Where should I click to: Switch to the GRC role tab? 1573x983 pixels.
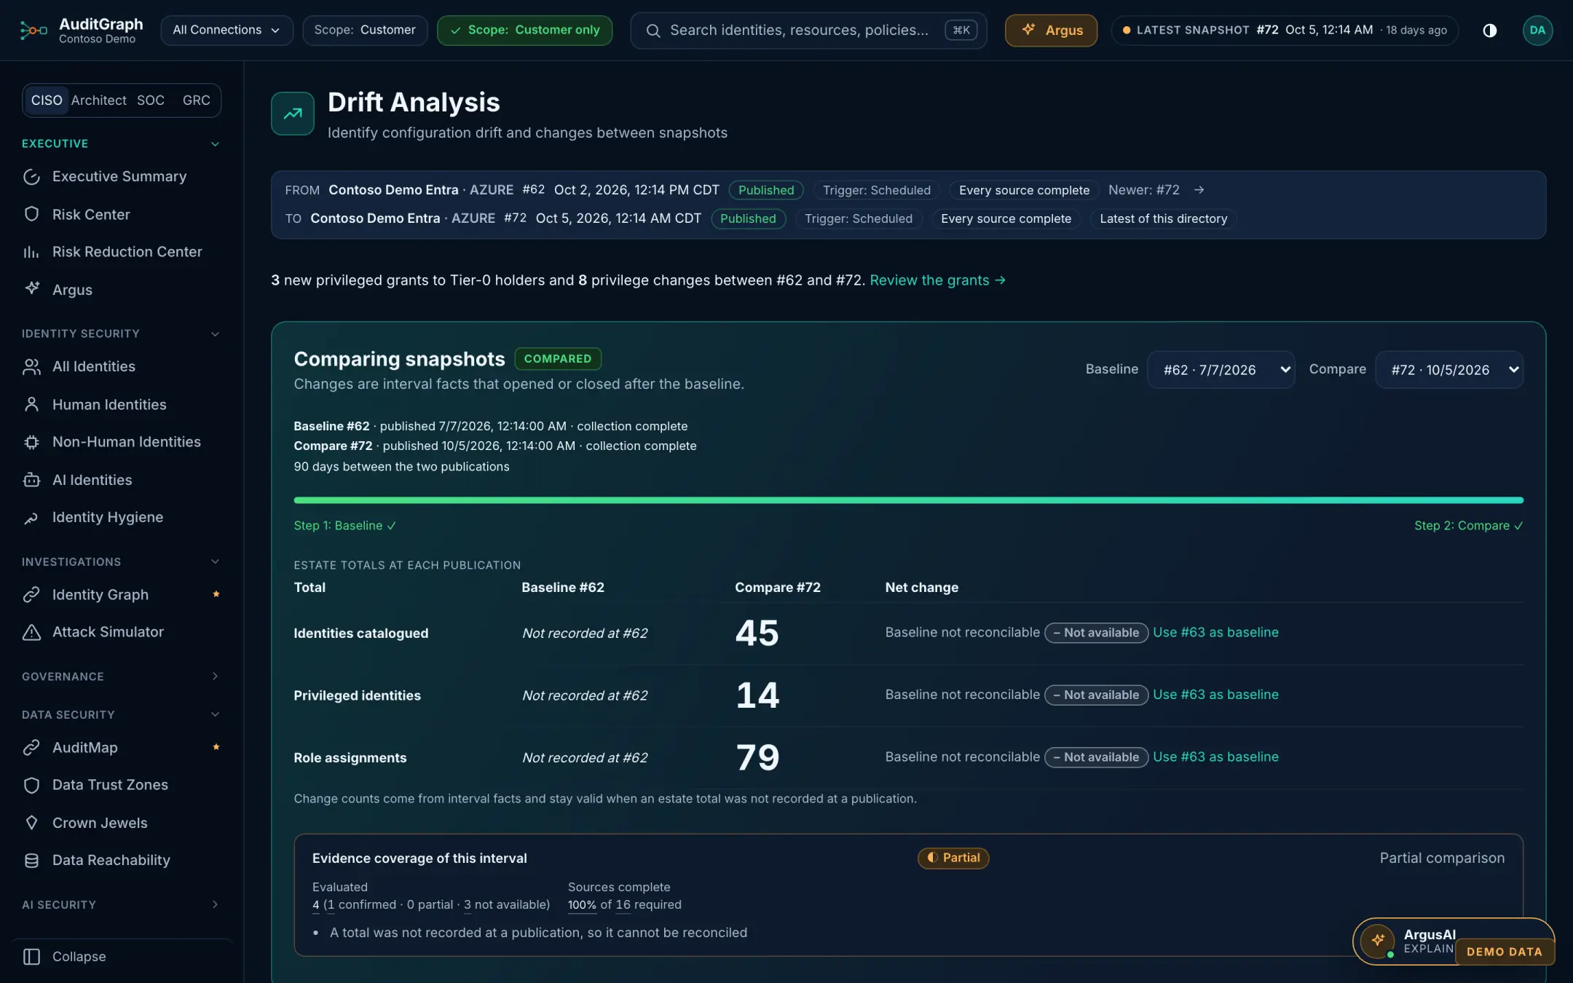coord(196,100)
